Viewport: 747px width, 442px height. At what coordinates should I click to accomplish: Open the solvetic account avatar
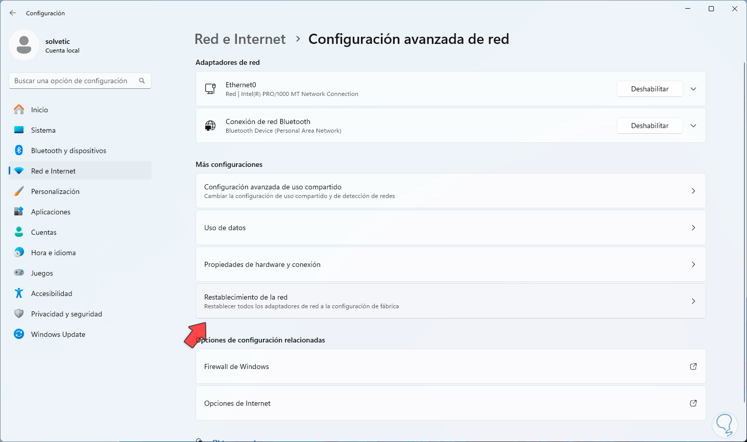point(24,45)
